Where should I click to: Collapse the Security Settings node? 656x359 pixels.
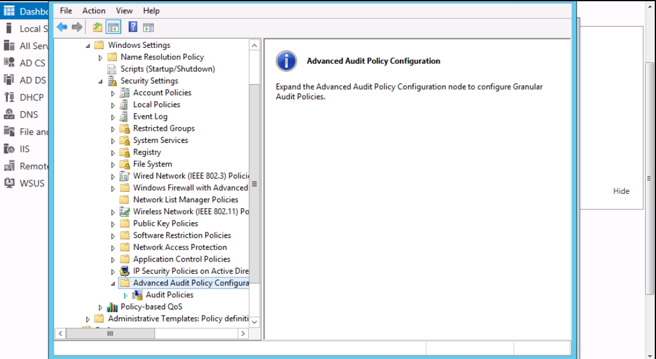(x=100, y=81)
